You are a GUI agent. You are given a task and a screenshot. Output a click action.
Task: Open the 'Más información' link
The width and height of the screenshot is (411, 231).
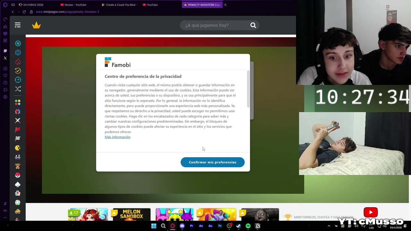(118, 137)
